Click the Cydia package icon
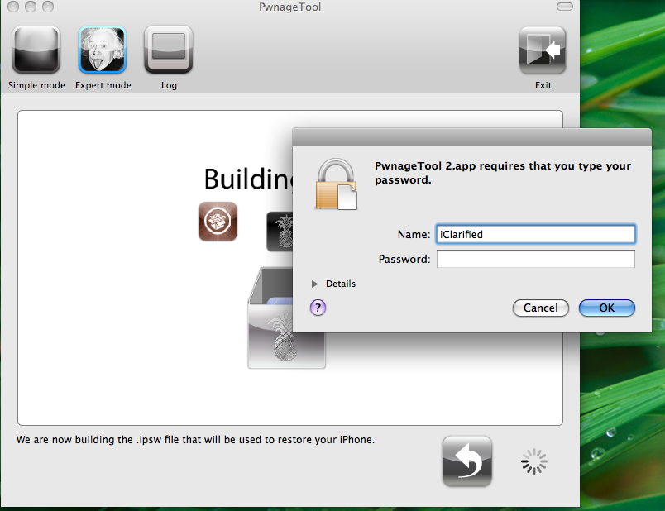The width and height of the screenshot is (665, 511). click(x=218, y=222)
